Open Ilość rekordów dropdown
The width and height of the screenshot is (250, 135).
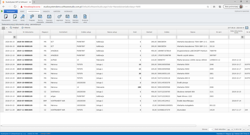point(230,129)
